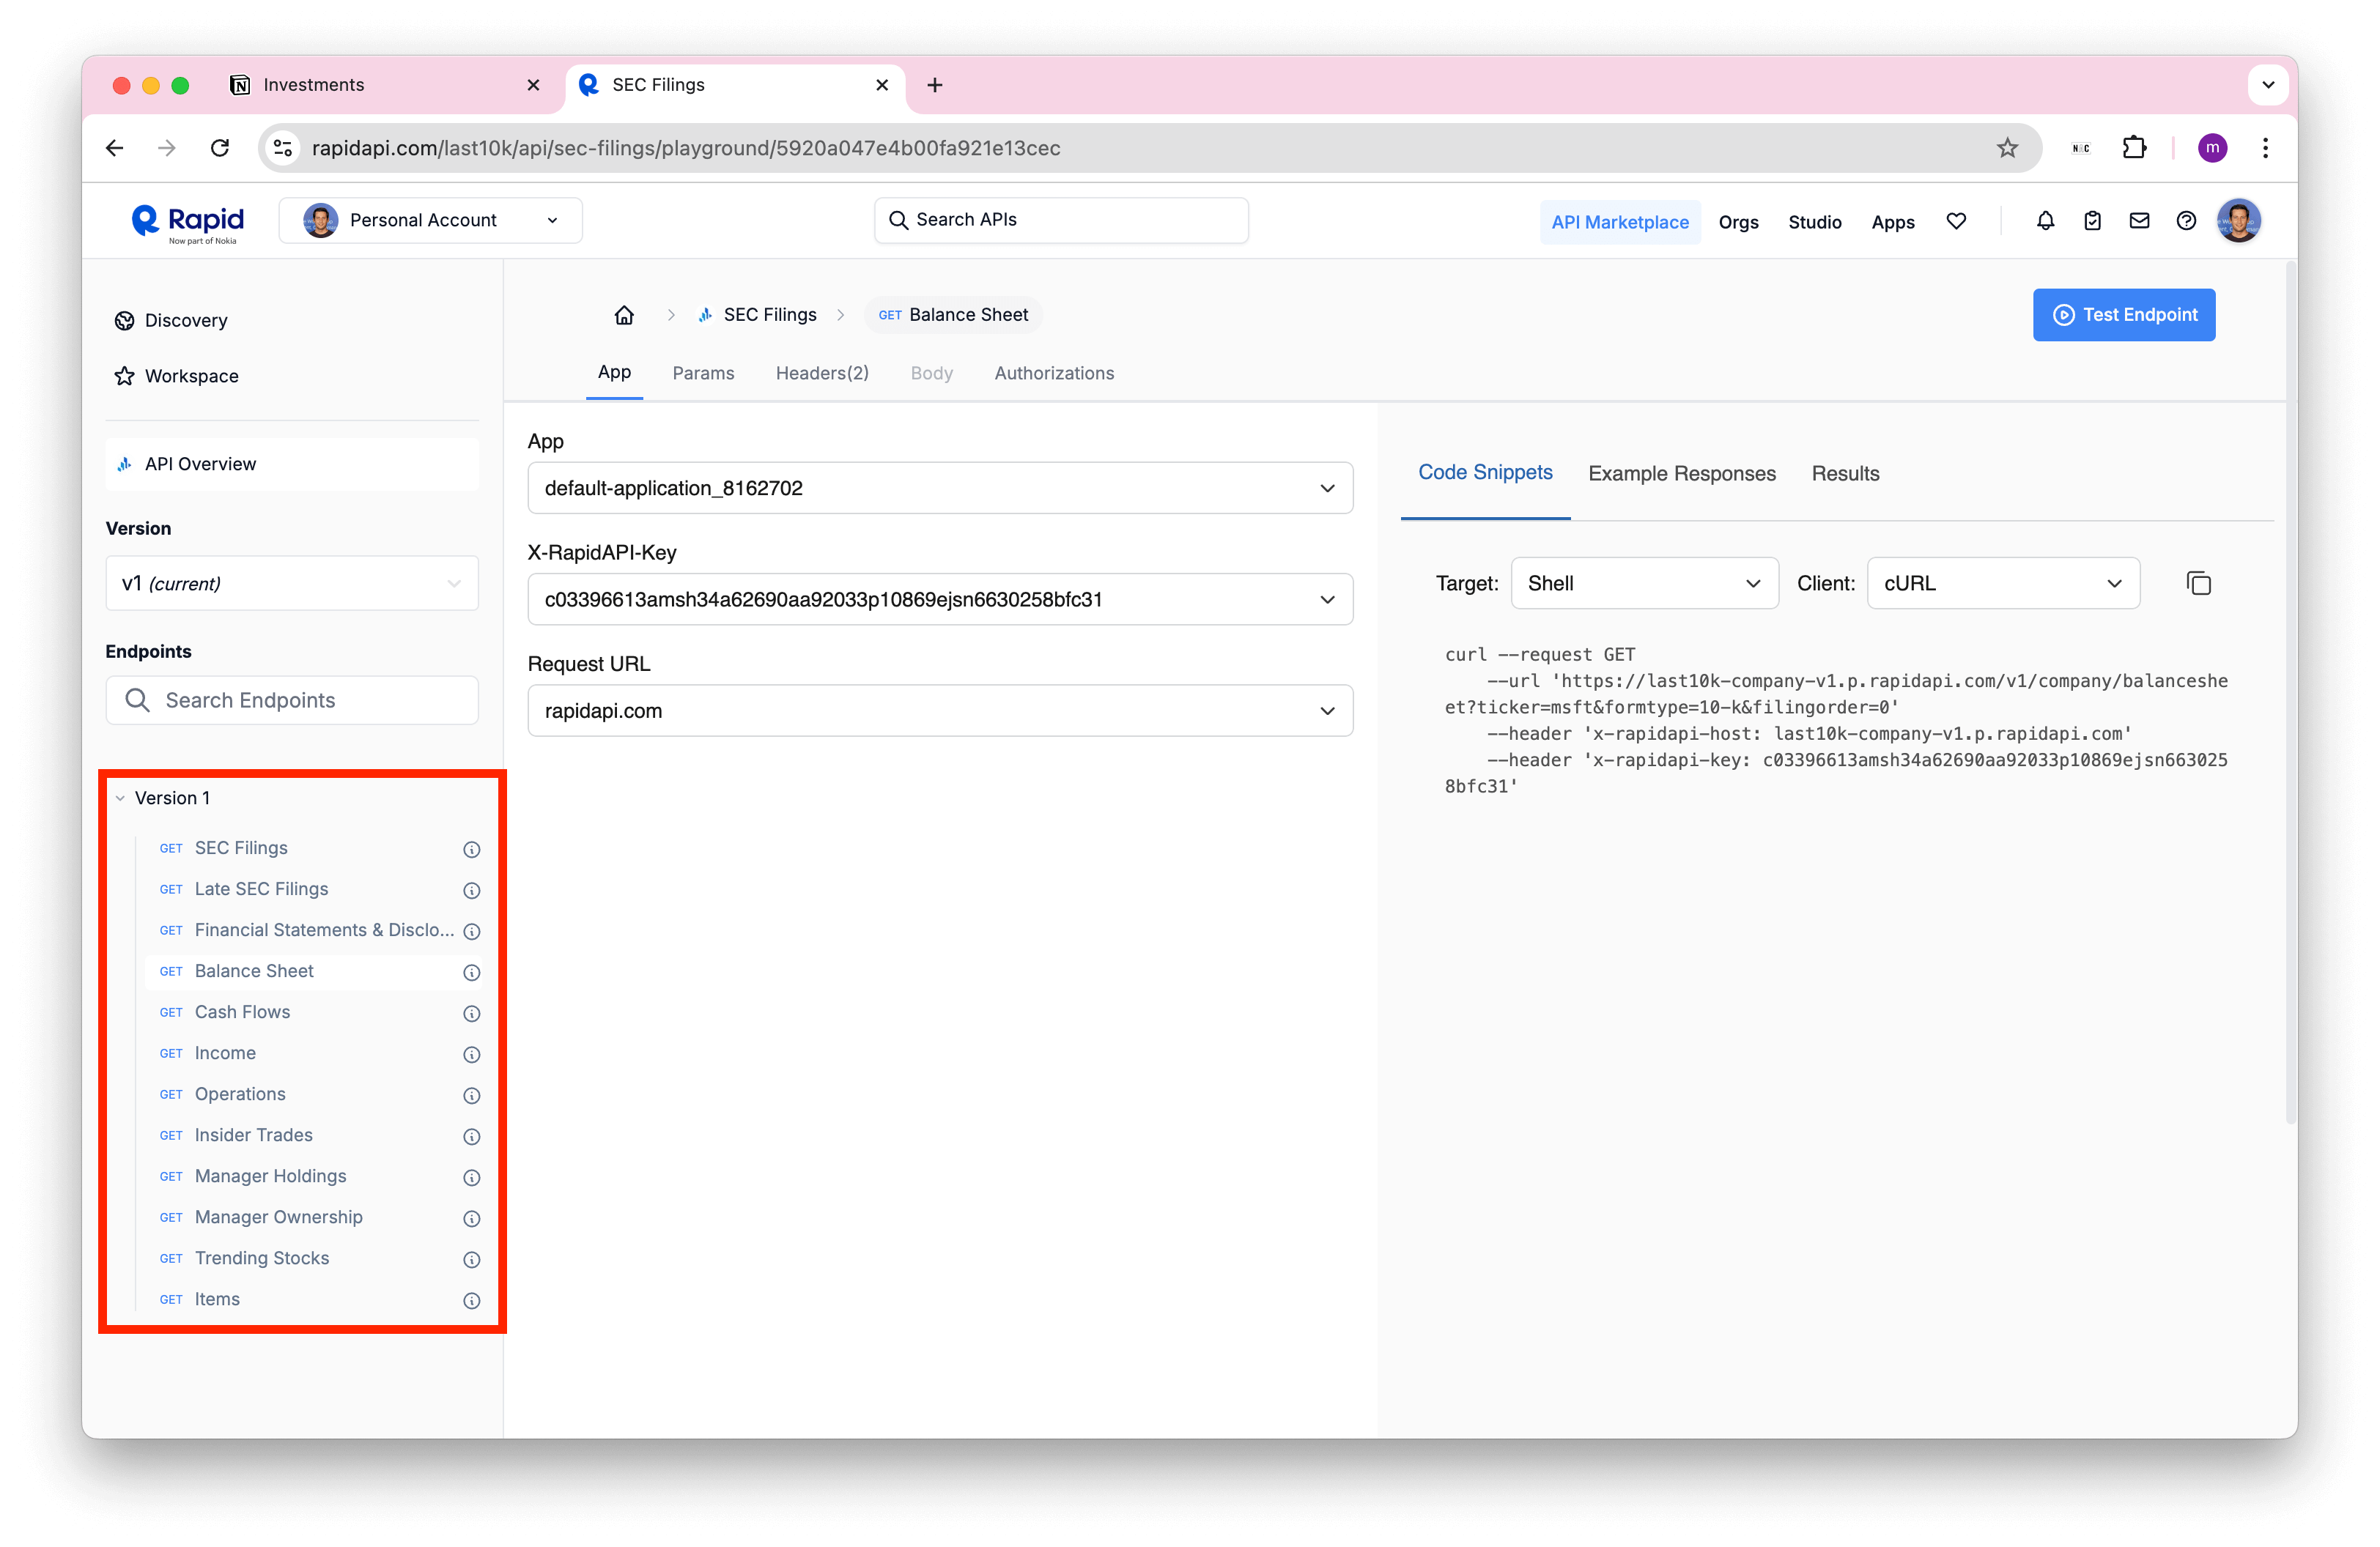This screenshot has height=1547, width=2380.
Task: View site information icon in address bar
Action: coord(284,148)
